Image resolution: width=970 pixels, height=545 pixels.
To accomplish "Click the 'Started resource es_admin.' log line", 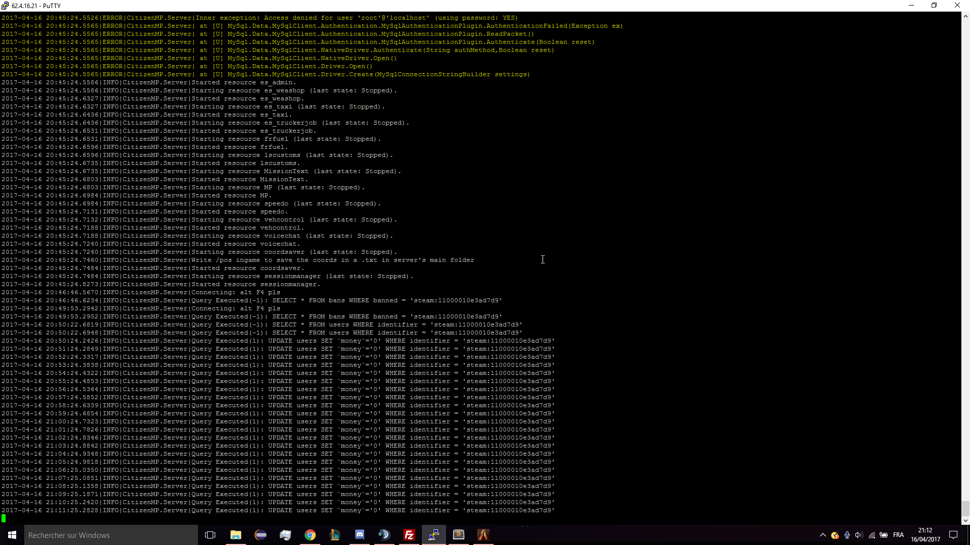I will click(149, 82).
